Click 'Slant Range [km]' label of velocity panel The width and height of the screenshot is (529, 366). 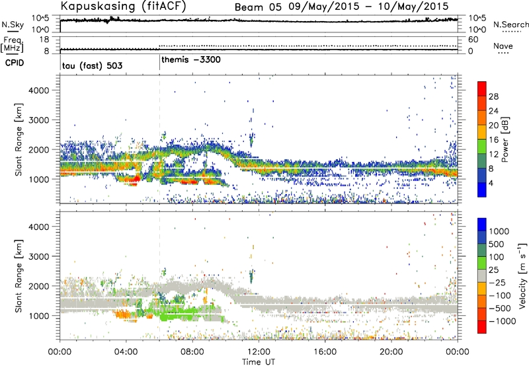click(x=19, y=275)
